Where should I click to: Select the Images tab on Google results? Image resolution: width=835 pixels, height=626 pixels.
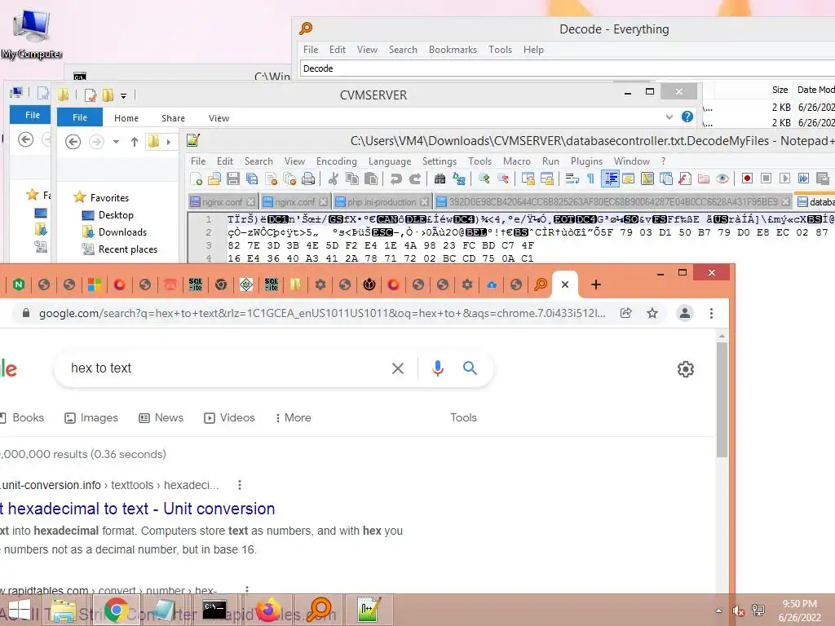[91, 418]
